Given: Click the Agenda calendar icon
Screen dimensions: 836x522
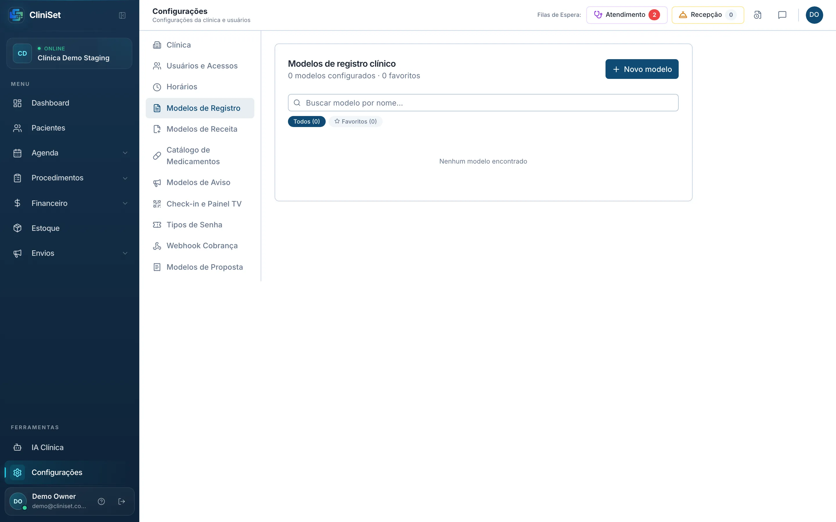Looking at the screenshot, I should click(17, 153).
